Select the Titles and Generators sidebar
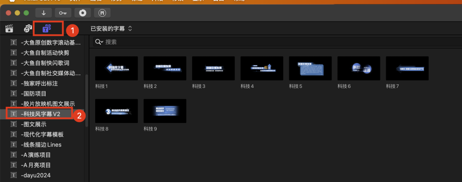 47,29
